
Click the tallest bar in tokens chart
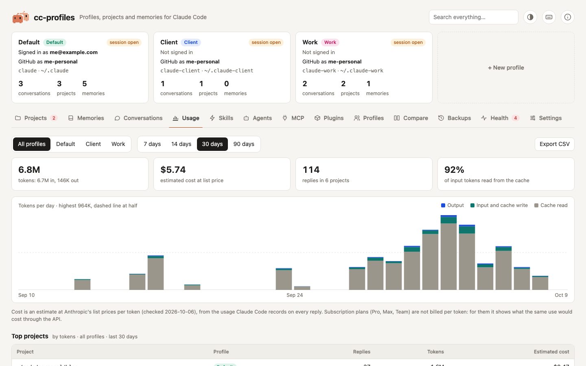click(x=448, y=253)
